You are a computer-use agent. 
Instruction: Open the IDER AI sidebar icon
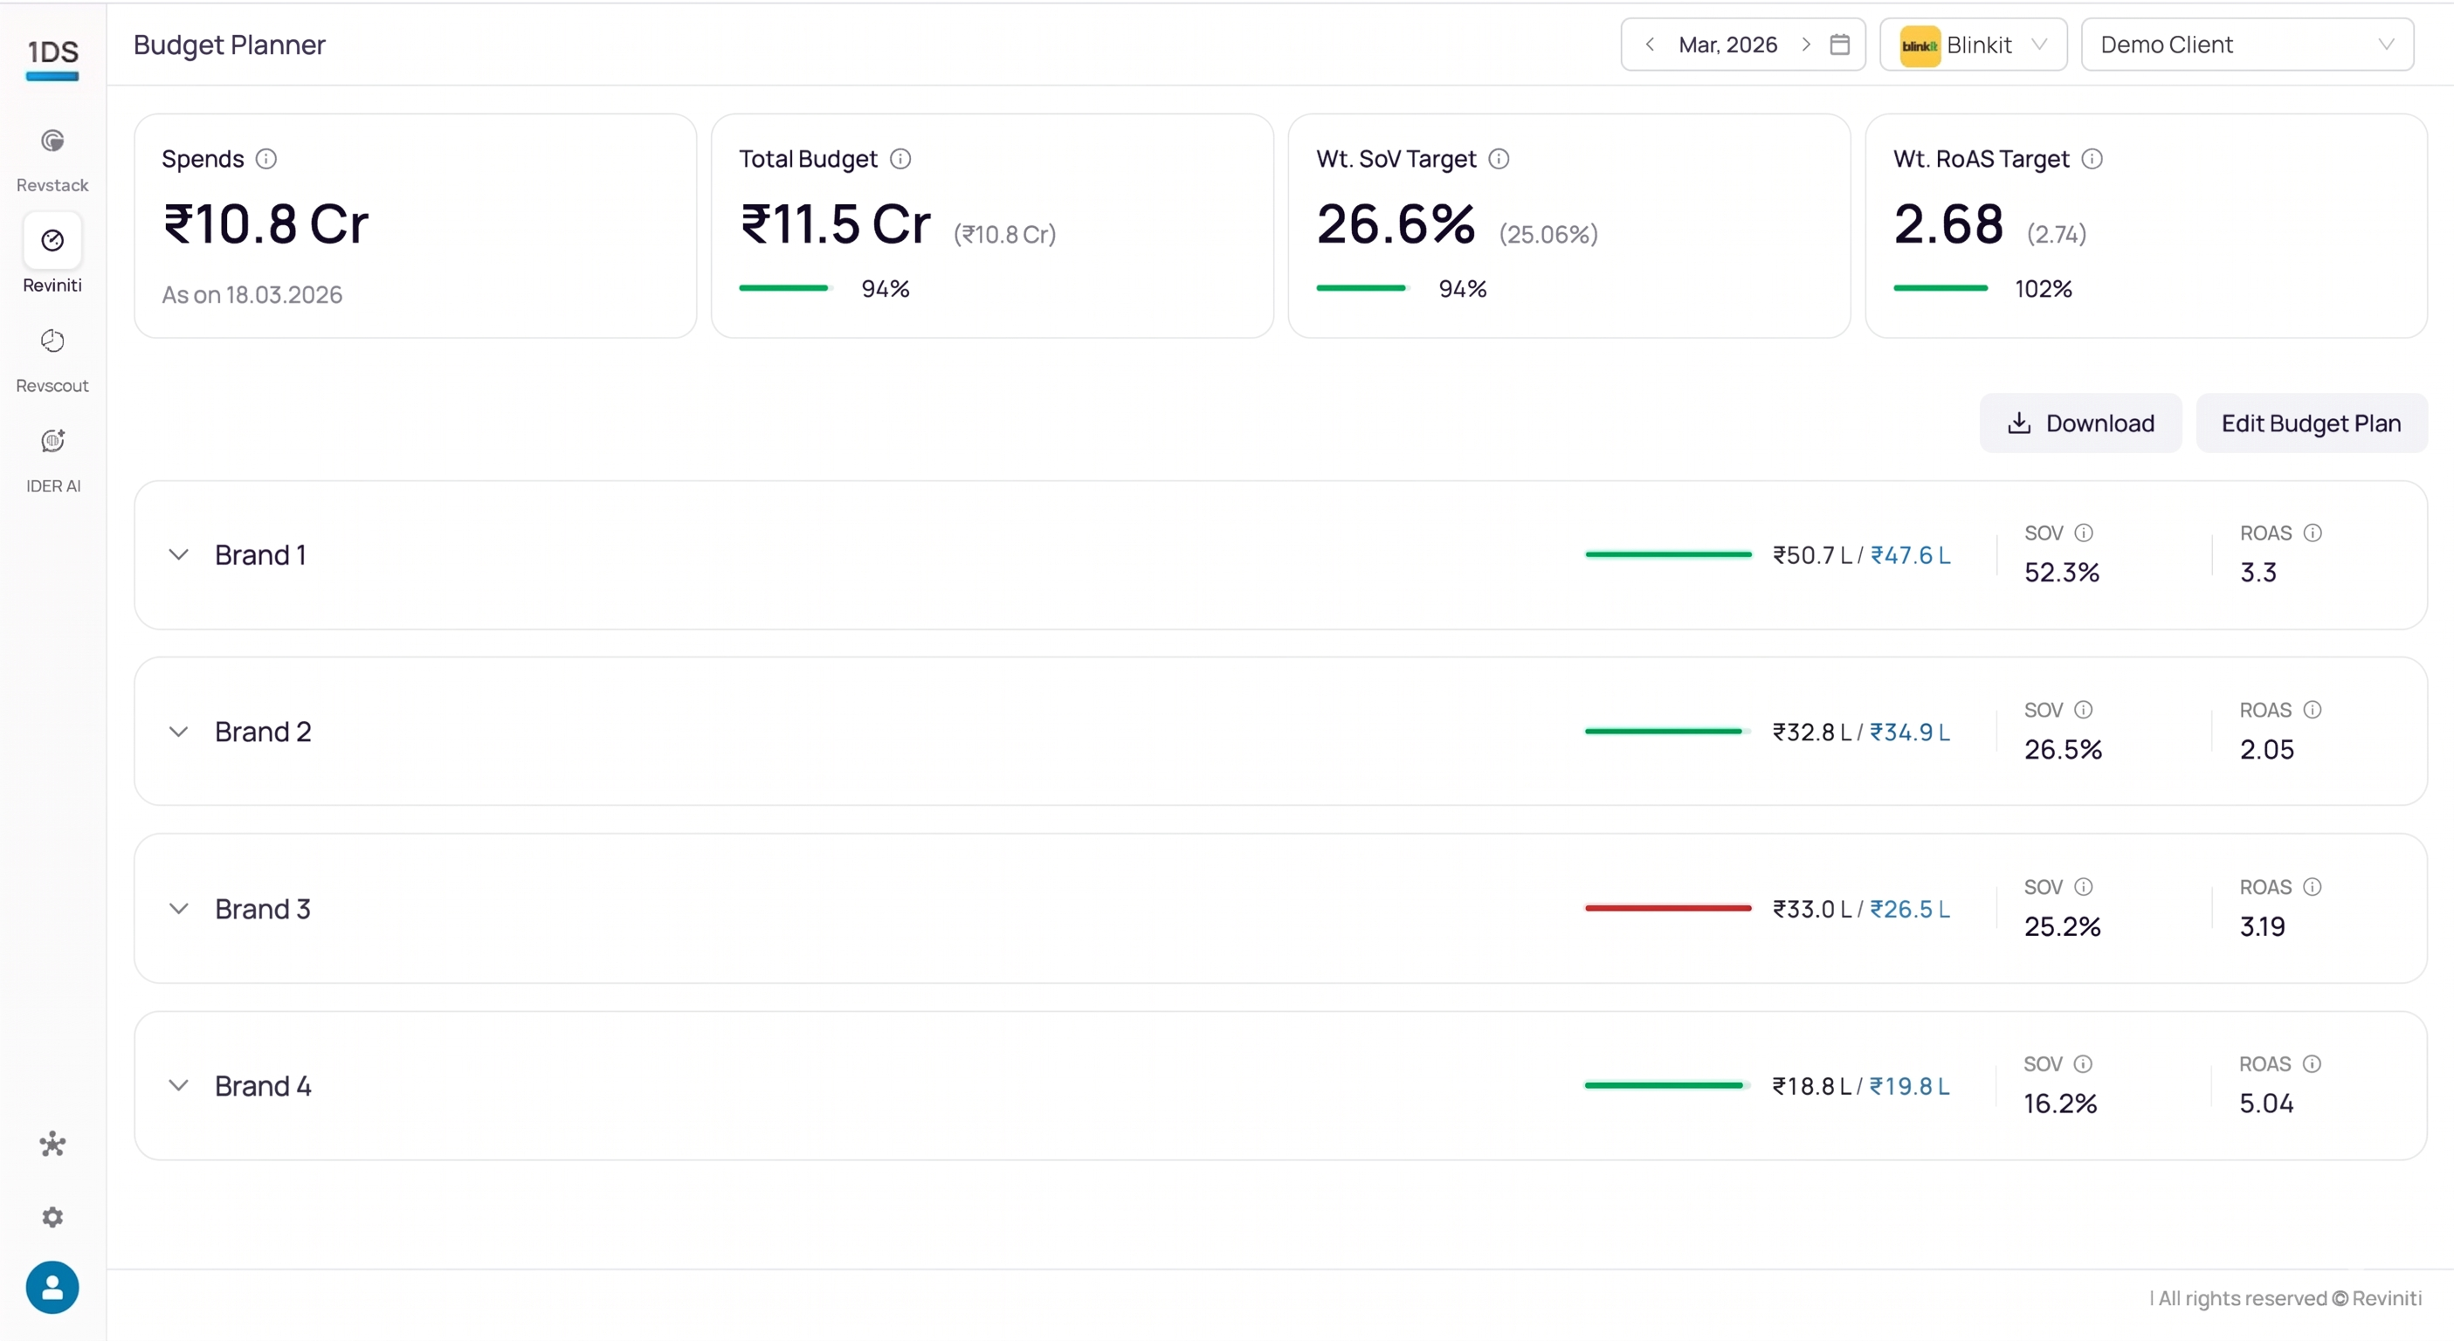coord(52,441)
